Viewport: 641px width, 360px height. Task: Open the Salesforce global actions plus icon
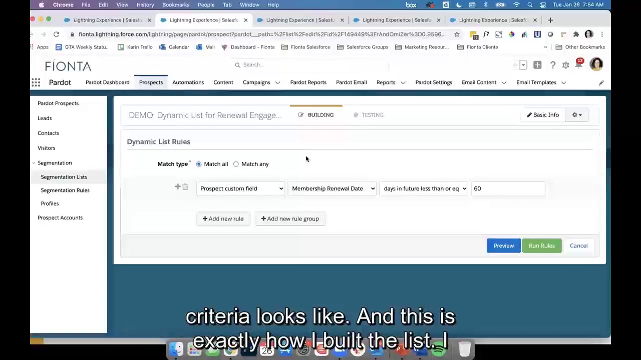[537, 65]
